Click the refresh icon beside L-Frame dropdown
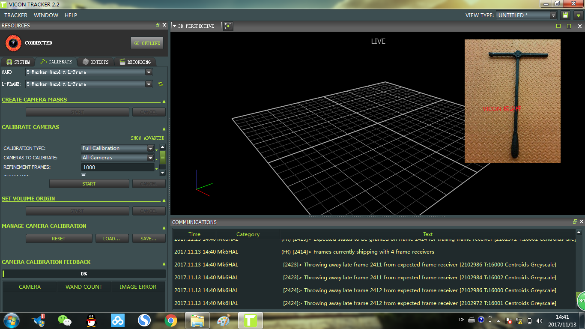 pos(161,84)
